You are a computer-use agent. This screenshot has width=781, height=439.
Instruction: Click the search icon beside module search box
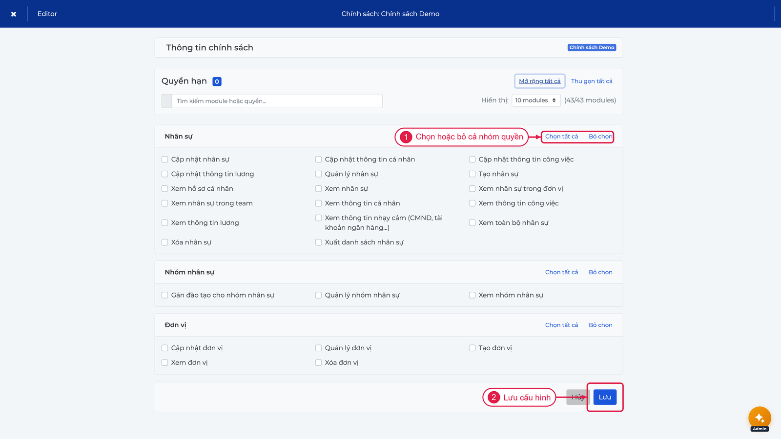pos(166,101)
